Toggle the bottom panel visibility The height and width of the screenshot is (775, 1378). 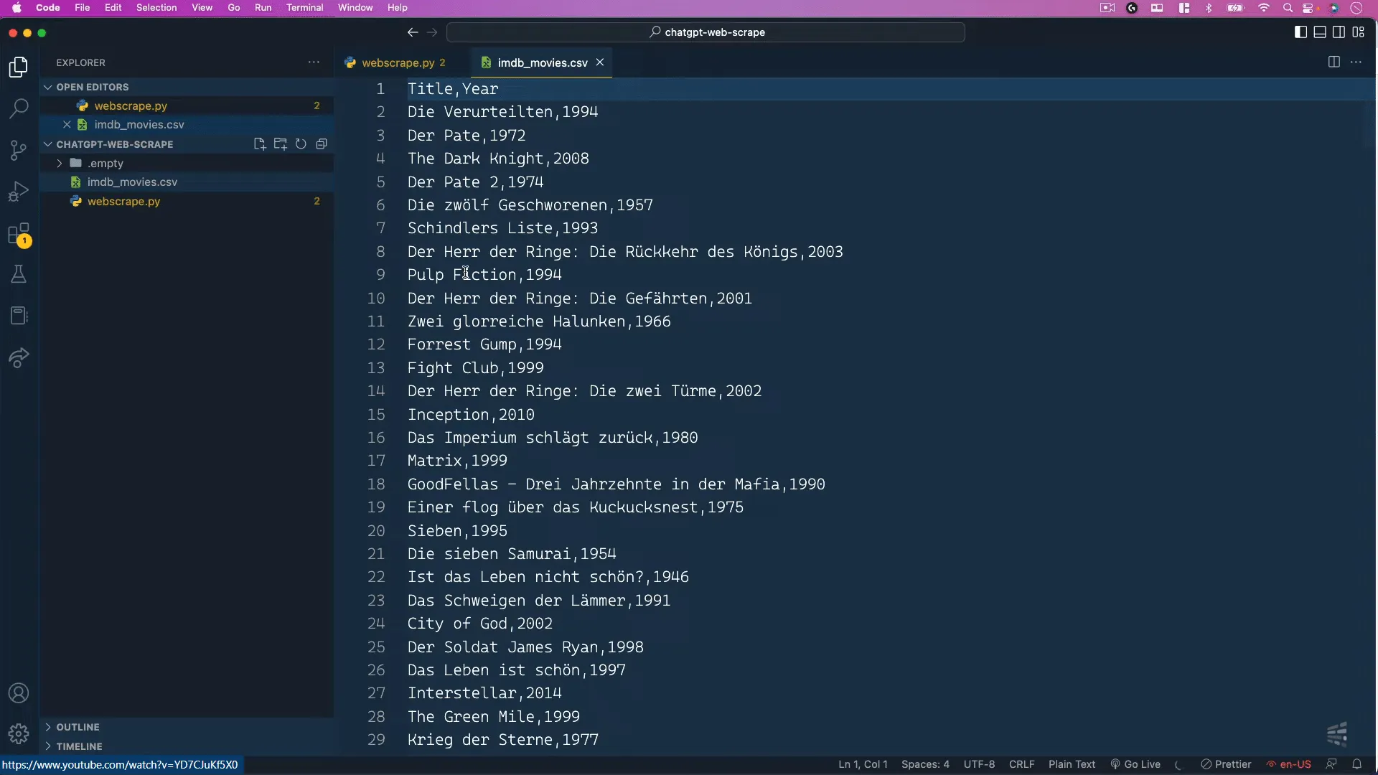click(1320, 32)
